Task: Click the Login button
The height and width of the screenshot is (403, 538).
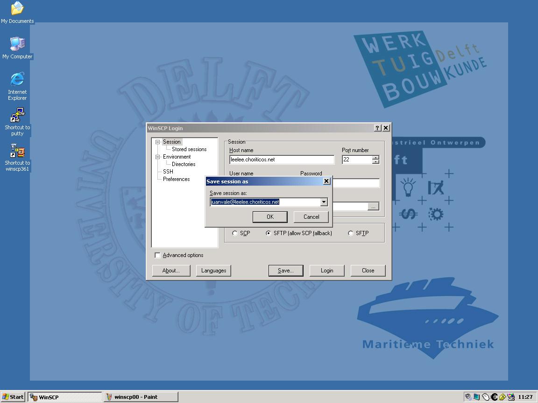Action: 326,271
